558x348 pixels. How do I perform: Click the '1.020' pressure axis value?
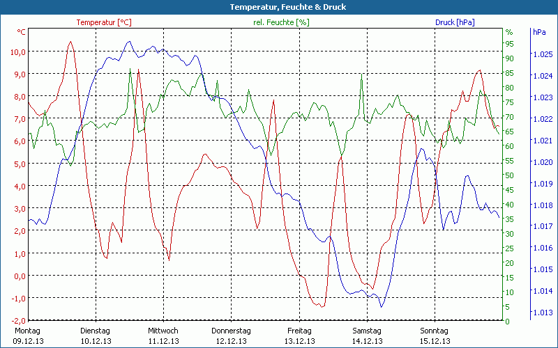[543, 162]
